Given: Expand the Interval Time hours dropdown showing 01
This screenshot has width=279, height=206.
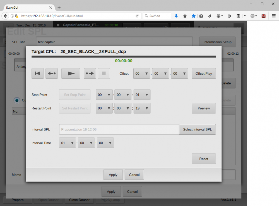Looking at the screenshot, I should click(x=67, y=143).
